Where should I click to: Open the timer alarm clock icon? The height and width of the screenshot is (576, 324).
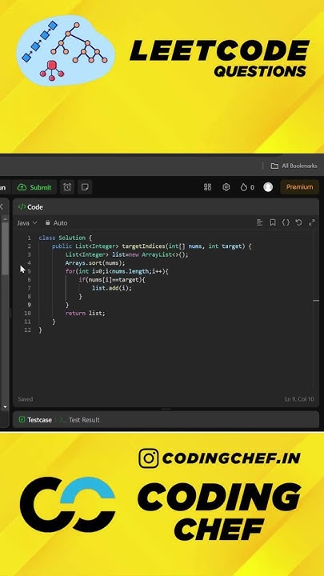[67, 187]
